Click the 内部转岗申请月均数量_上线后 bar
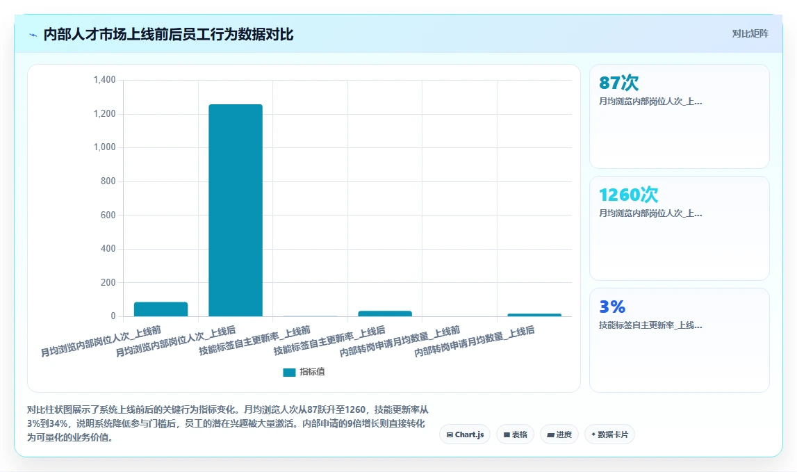 click(x=534, y=315)
